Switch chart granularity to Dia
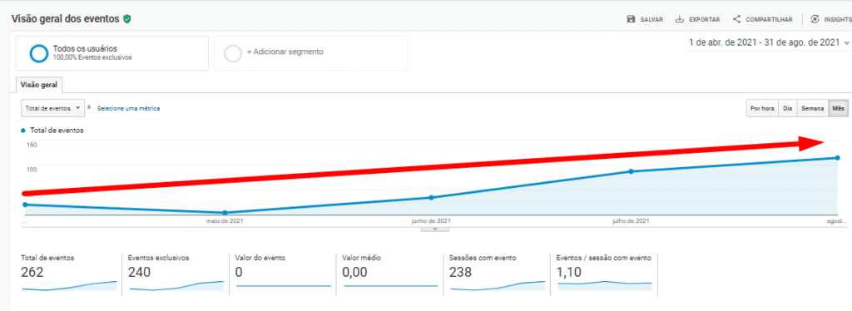Screen dimensions: 852x311 click(x=787, y=109)
